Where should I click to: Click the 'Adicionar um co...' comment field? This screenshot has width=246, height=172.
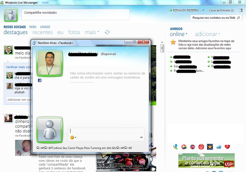click(18, 100)
